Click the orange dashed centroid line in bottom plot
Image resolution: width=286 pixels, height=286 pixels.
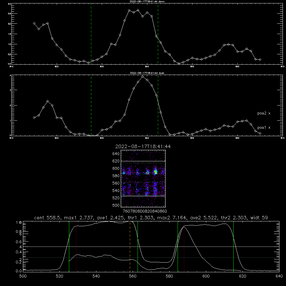pyautogui.click(x=130, y=246)
